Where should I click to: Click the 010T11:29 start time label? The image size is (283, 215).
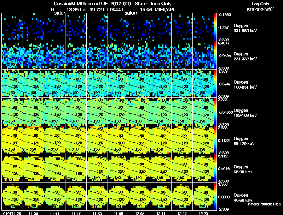coord(12,214)
